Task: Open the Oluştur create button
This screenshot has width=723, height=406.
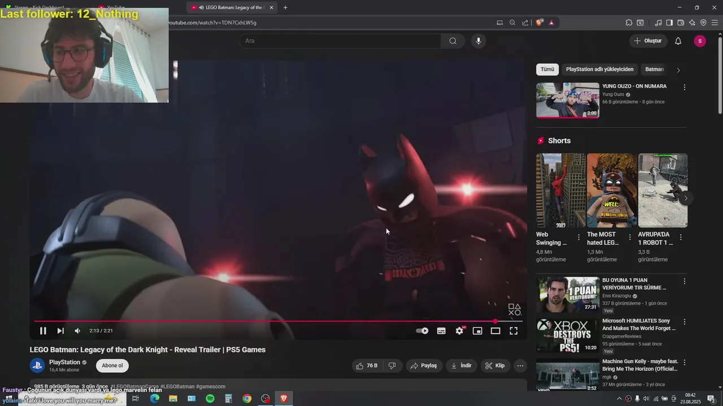Action: (647, 41)
